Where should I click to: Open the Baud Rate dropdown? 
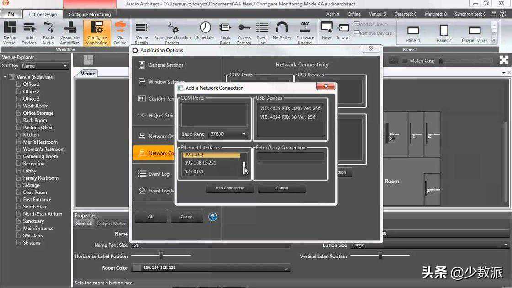228,134
